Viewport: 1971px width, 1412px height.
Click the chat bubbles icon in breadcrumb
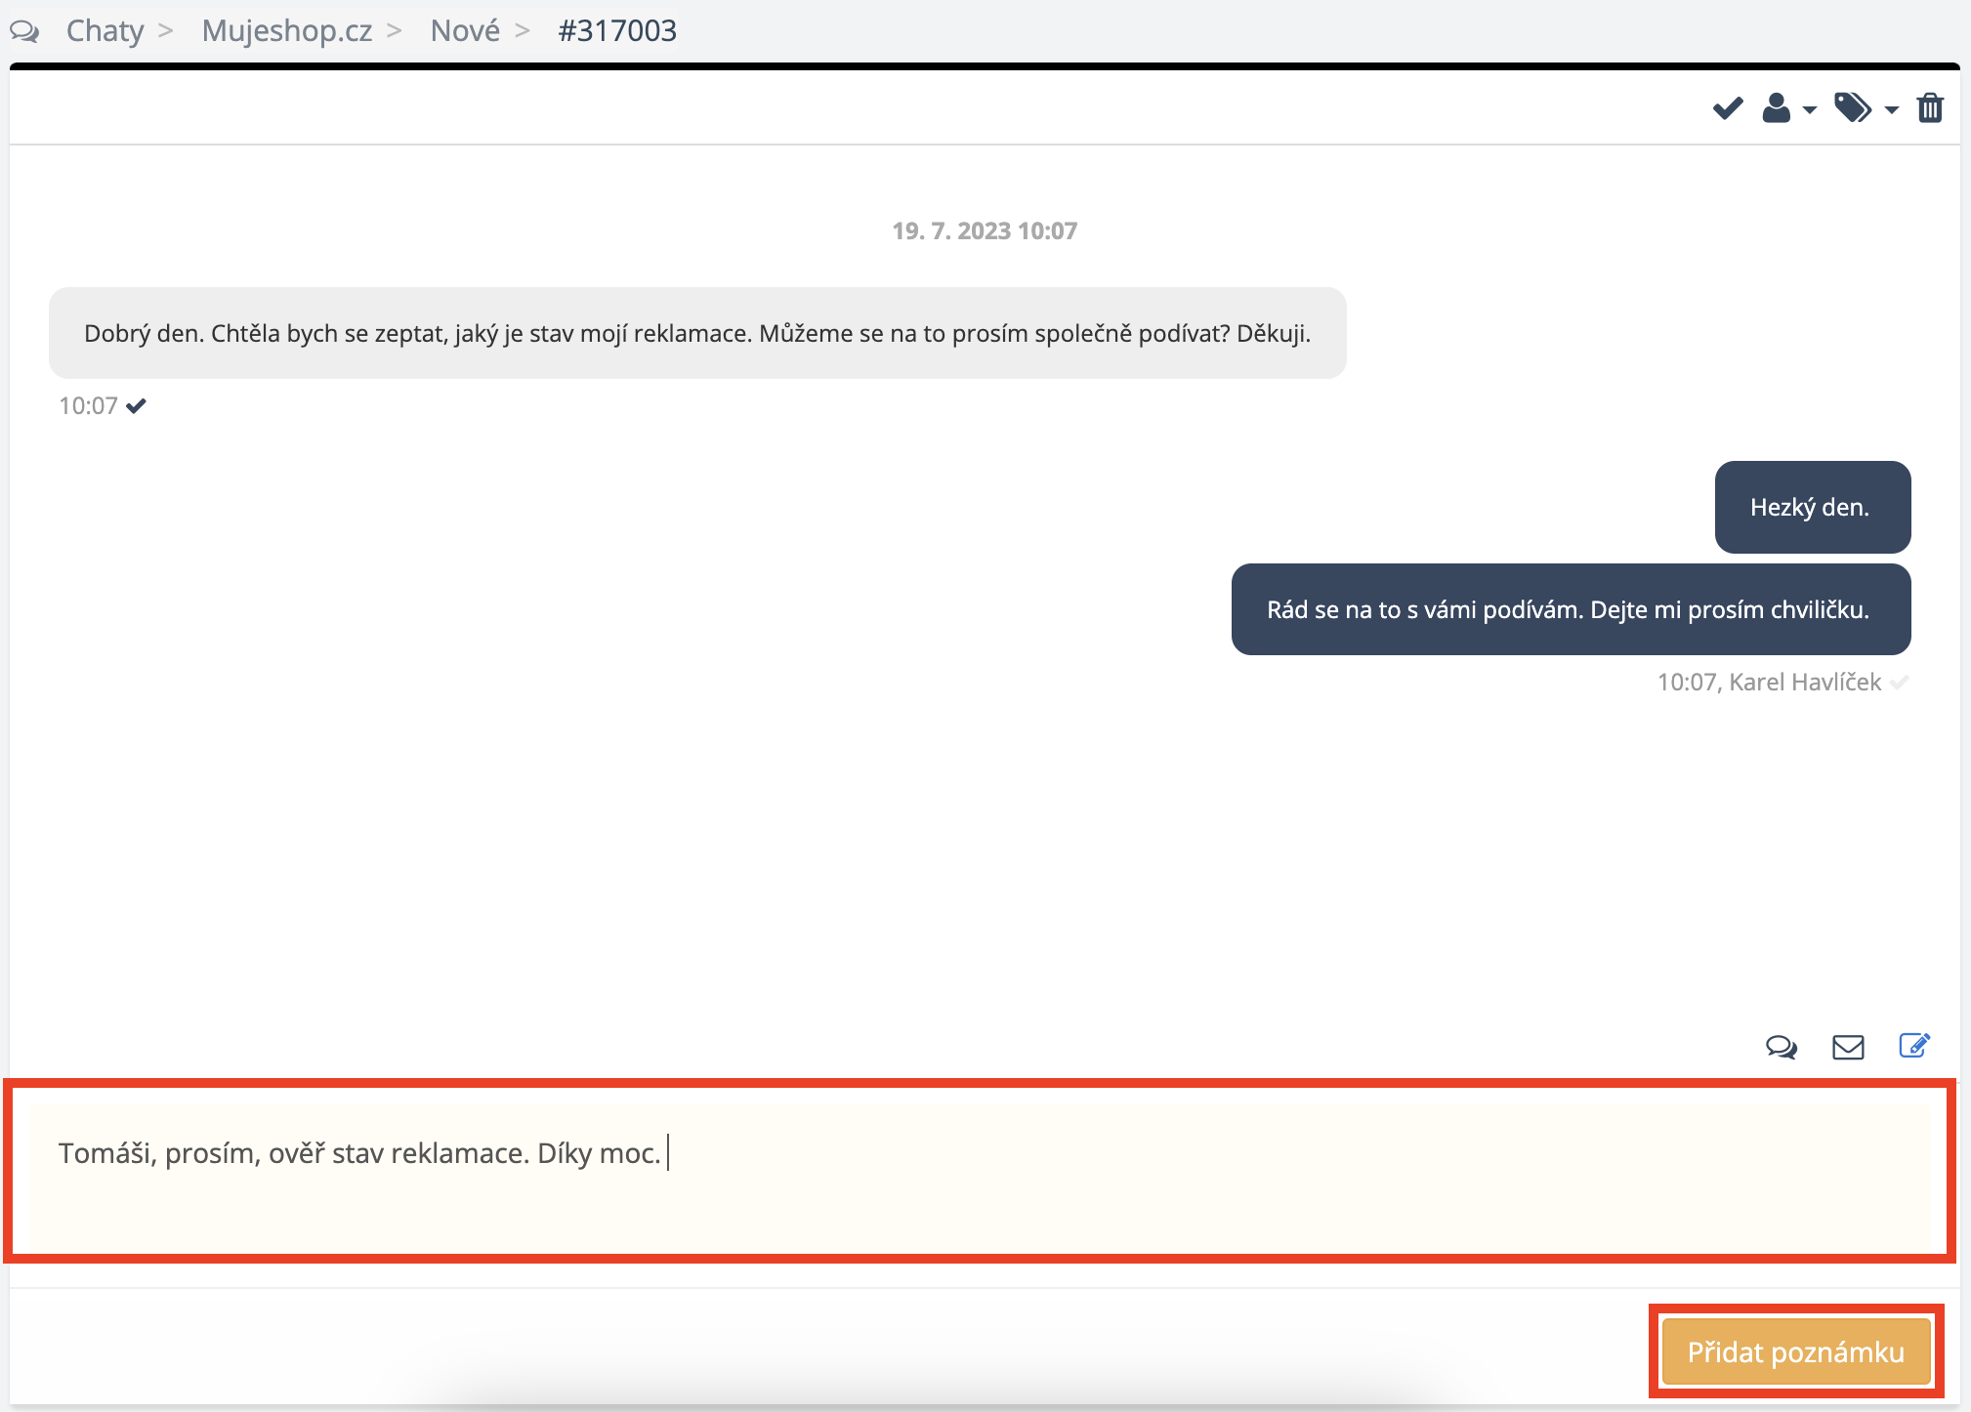[x=24, y=31]
